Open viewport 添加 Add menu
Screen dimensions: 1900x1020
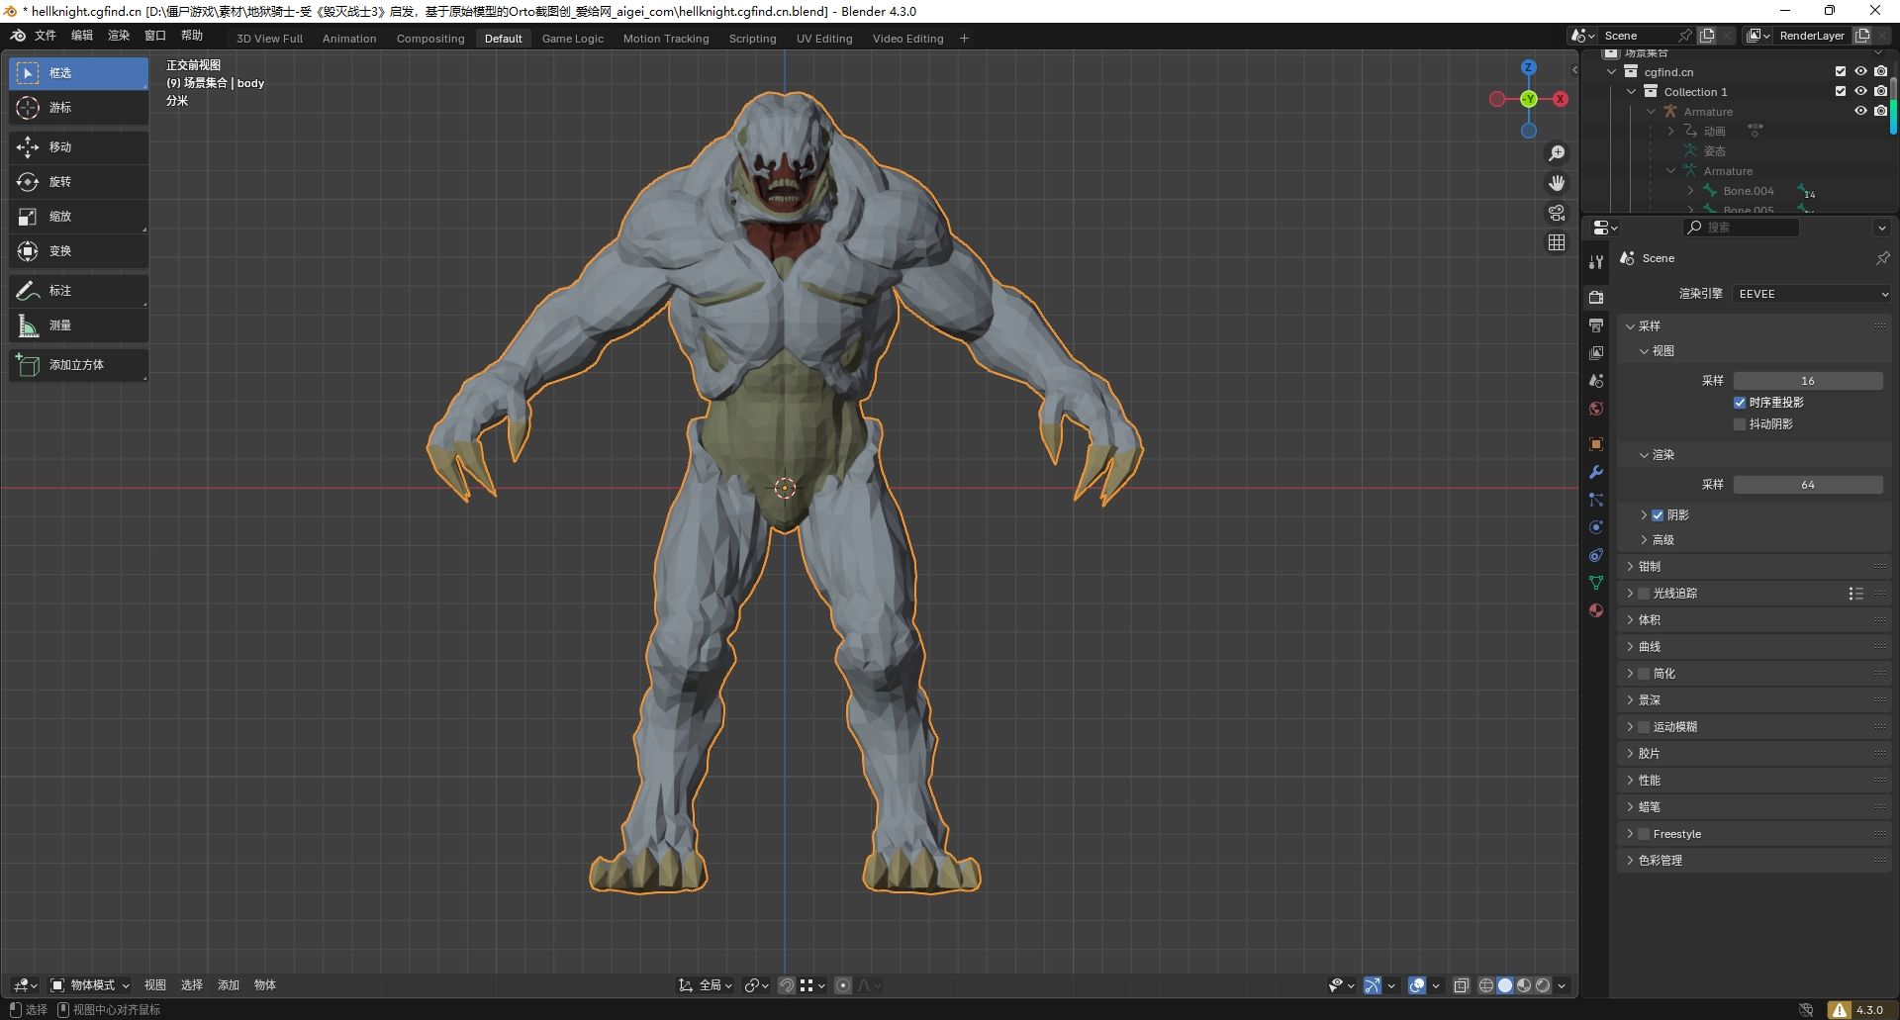(x=229, y=985)
